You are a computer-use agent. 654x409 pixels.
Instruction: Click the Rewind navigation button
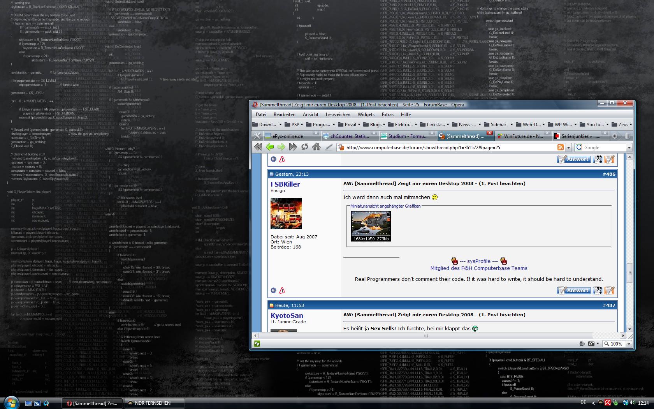click(x=258, y=147)
